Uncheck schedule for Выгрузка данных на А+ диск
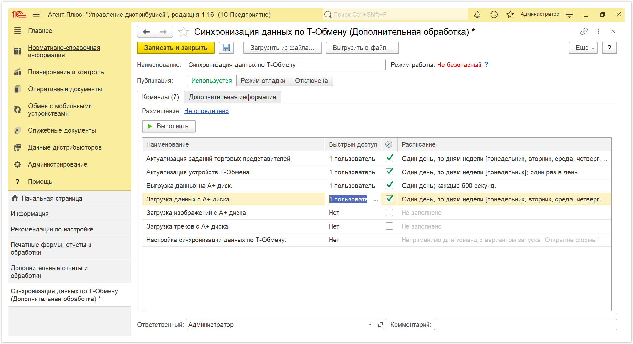The width and height of the screenshot is (633, 344). coord(389,185)
